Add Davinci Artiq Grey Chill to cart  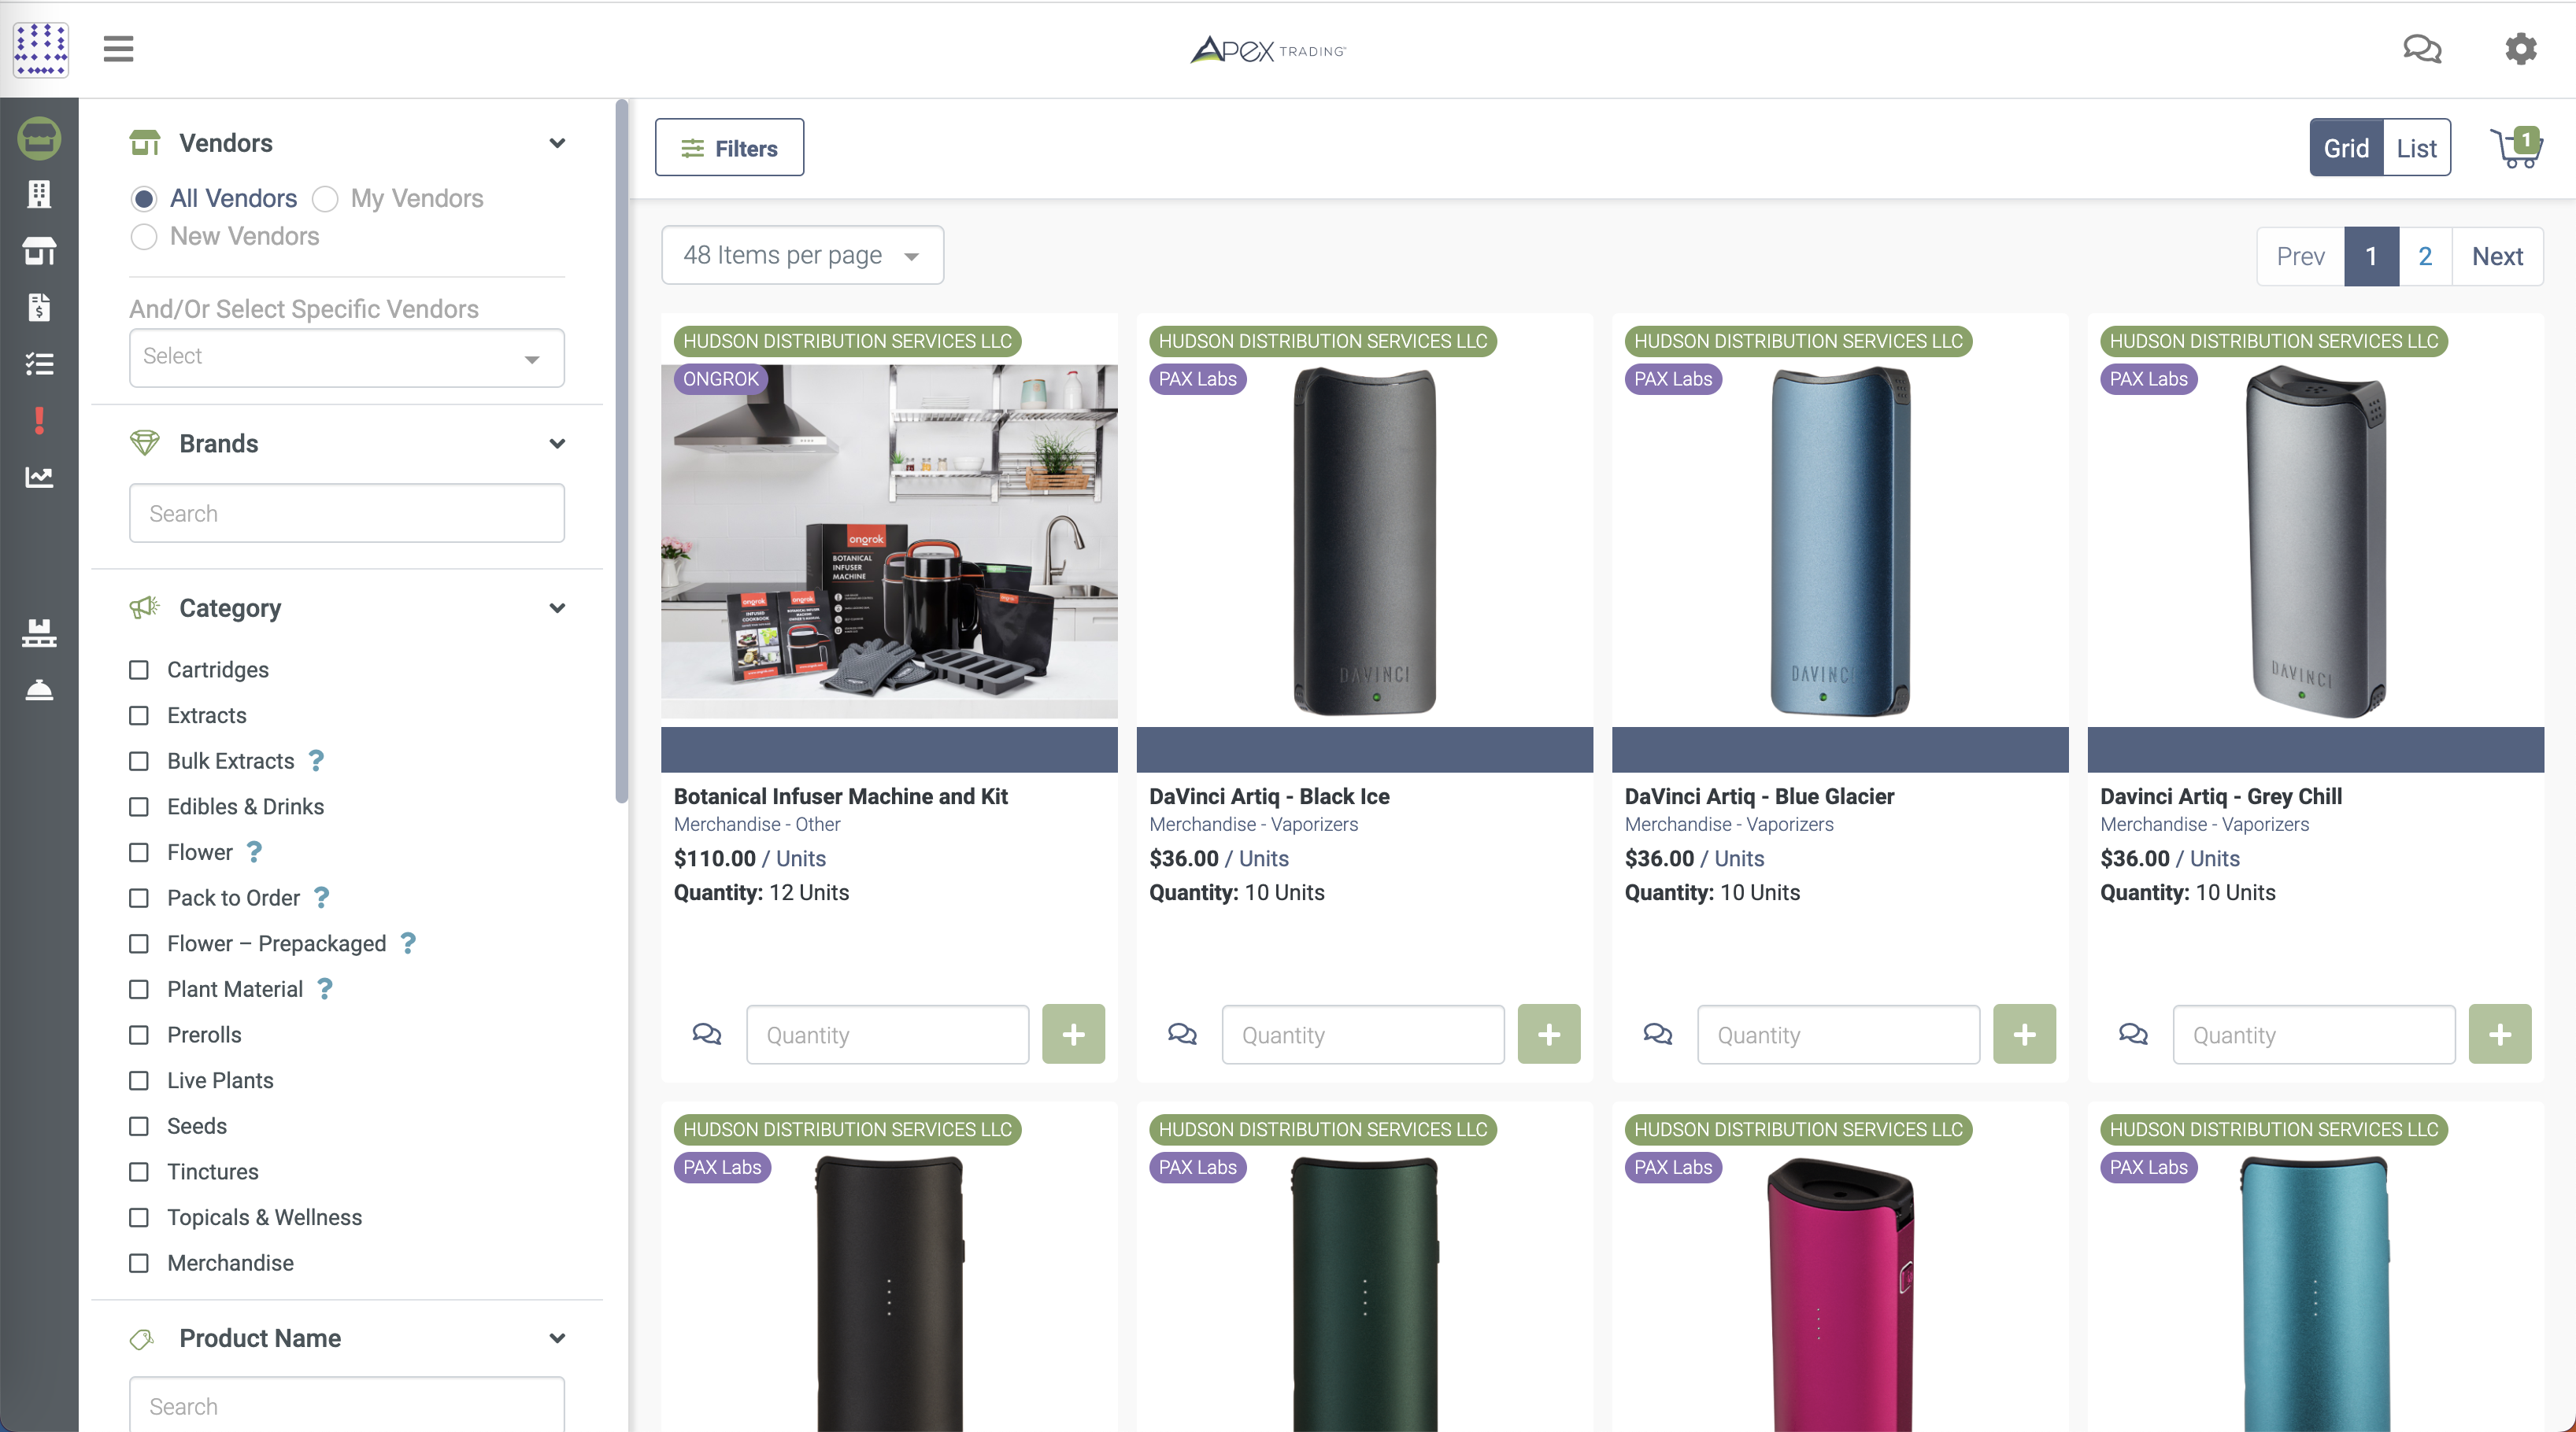point(2500,1033)
